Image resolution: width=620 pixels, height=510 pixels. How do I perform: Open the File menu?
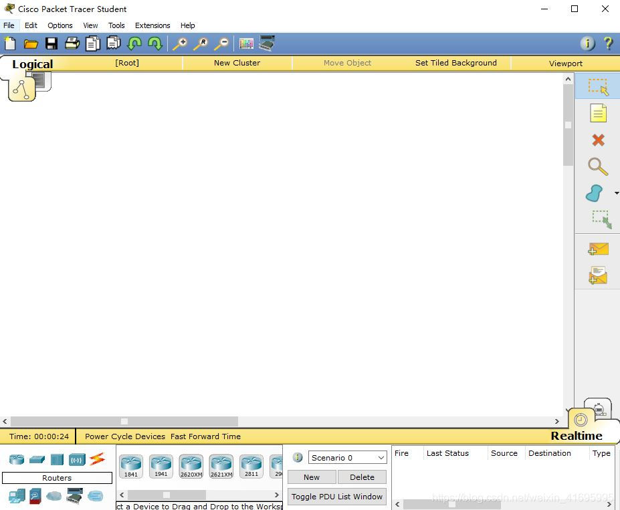tap(9, 25)
